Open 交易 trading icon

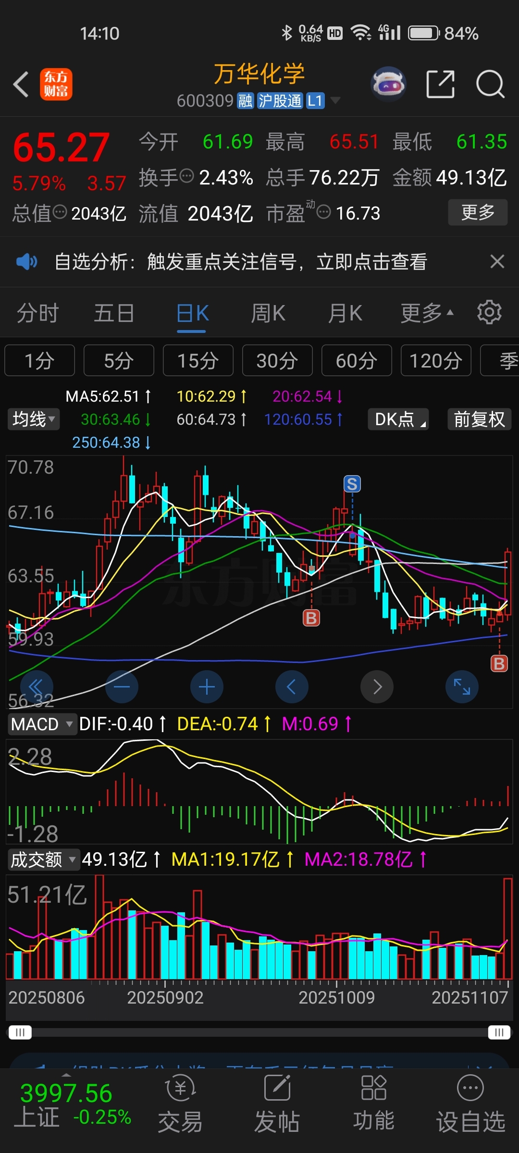tap(180, 1104)
